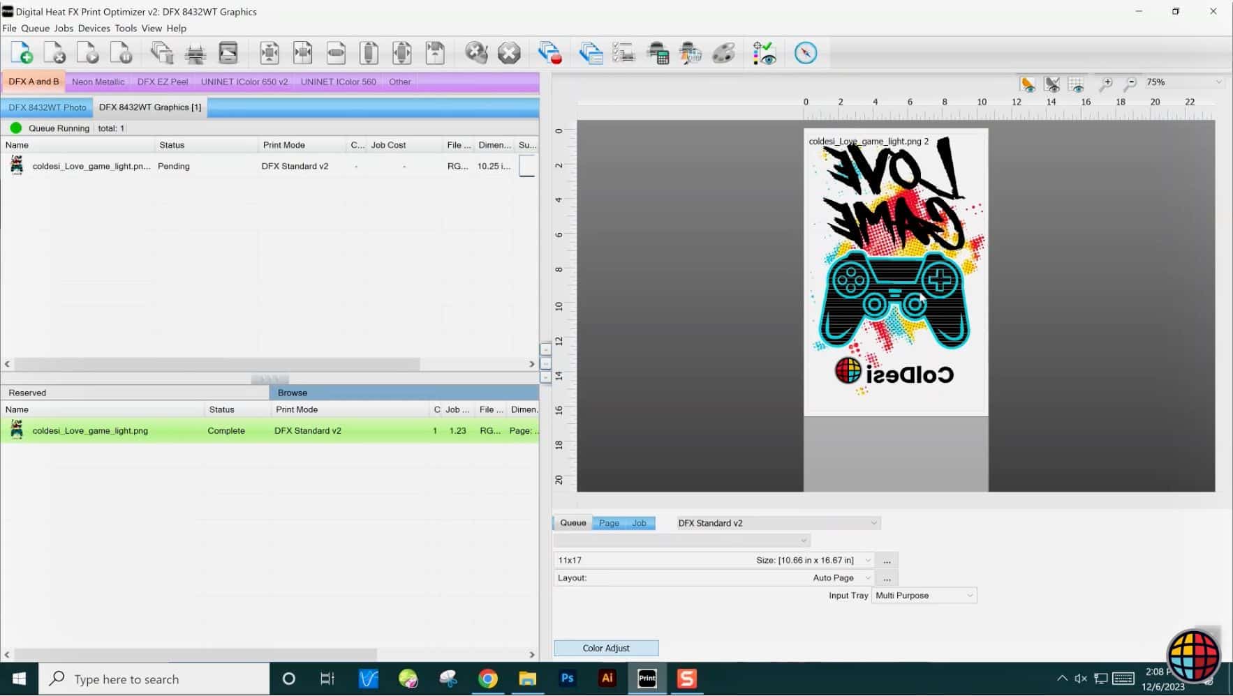The image size is (1233, 696).
Task: Click the zoom in magnifier icon
Action: coord(1106,84)
